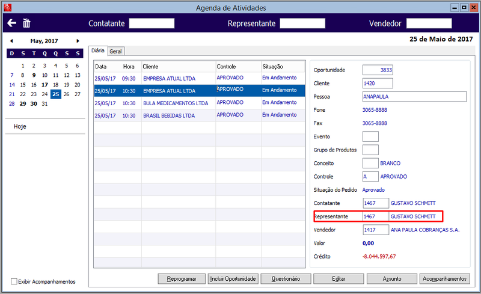Click BRANCO label beside Conceito

tap(390, 163)
